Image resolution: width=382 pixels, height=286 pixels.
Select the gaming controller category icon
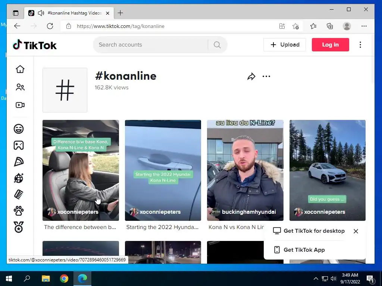(19, 145)
